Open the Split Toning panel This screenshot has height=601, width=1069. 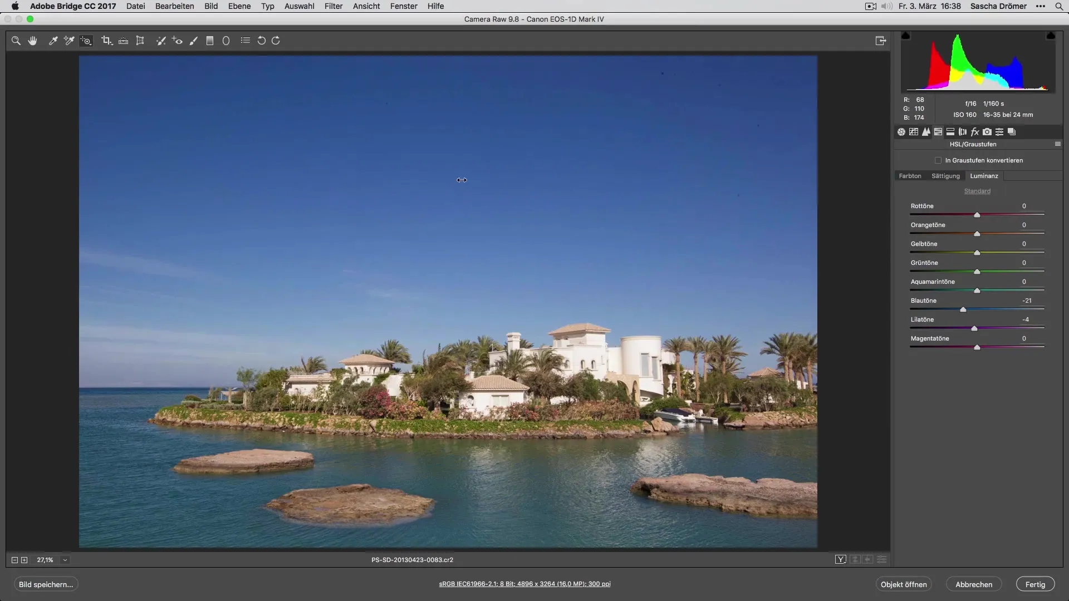point(950,132)
